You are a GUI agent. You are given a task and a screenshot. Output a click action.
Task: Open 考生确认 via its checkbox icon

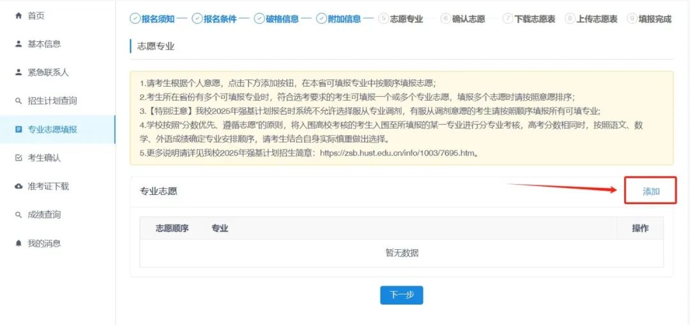18,158
